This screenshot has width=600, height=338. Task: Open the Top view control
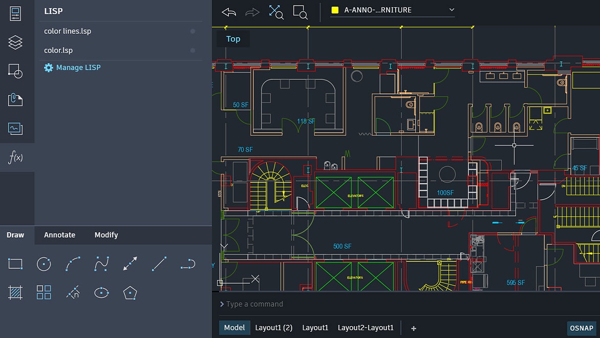point(233,38)
